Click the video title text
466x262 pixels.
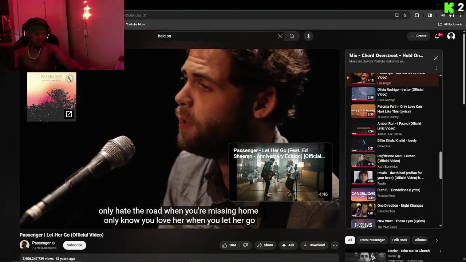click(x=62, y=235)
